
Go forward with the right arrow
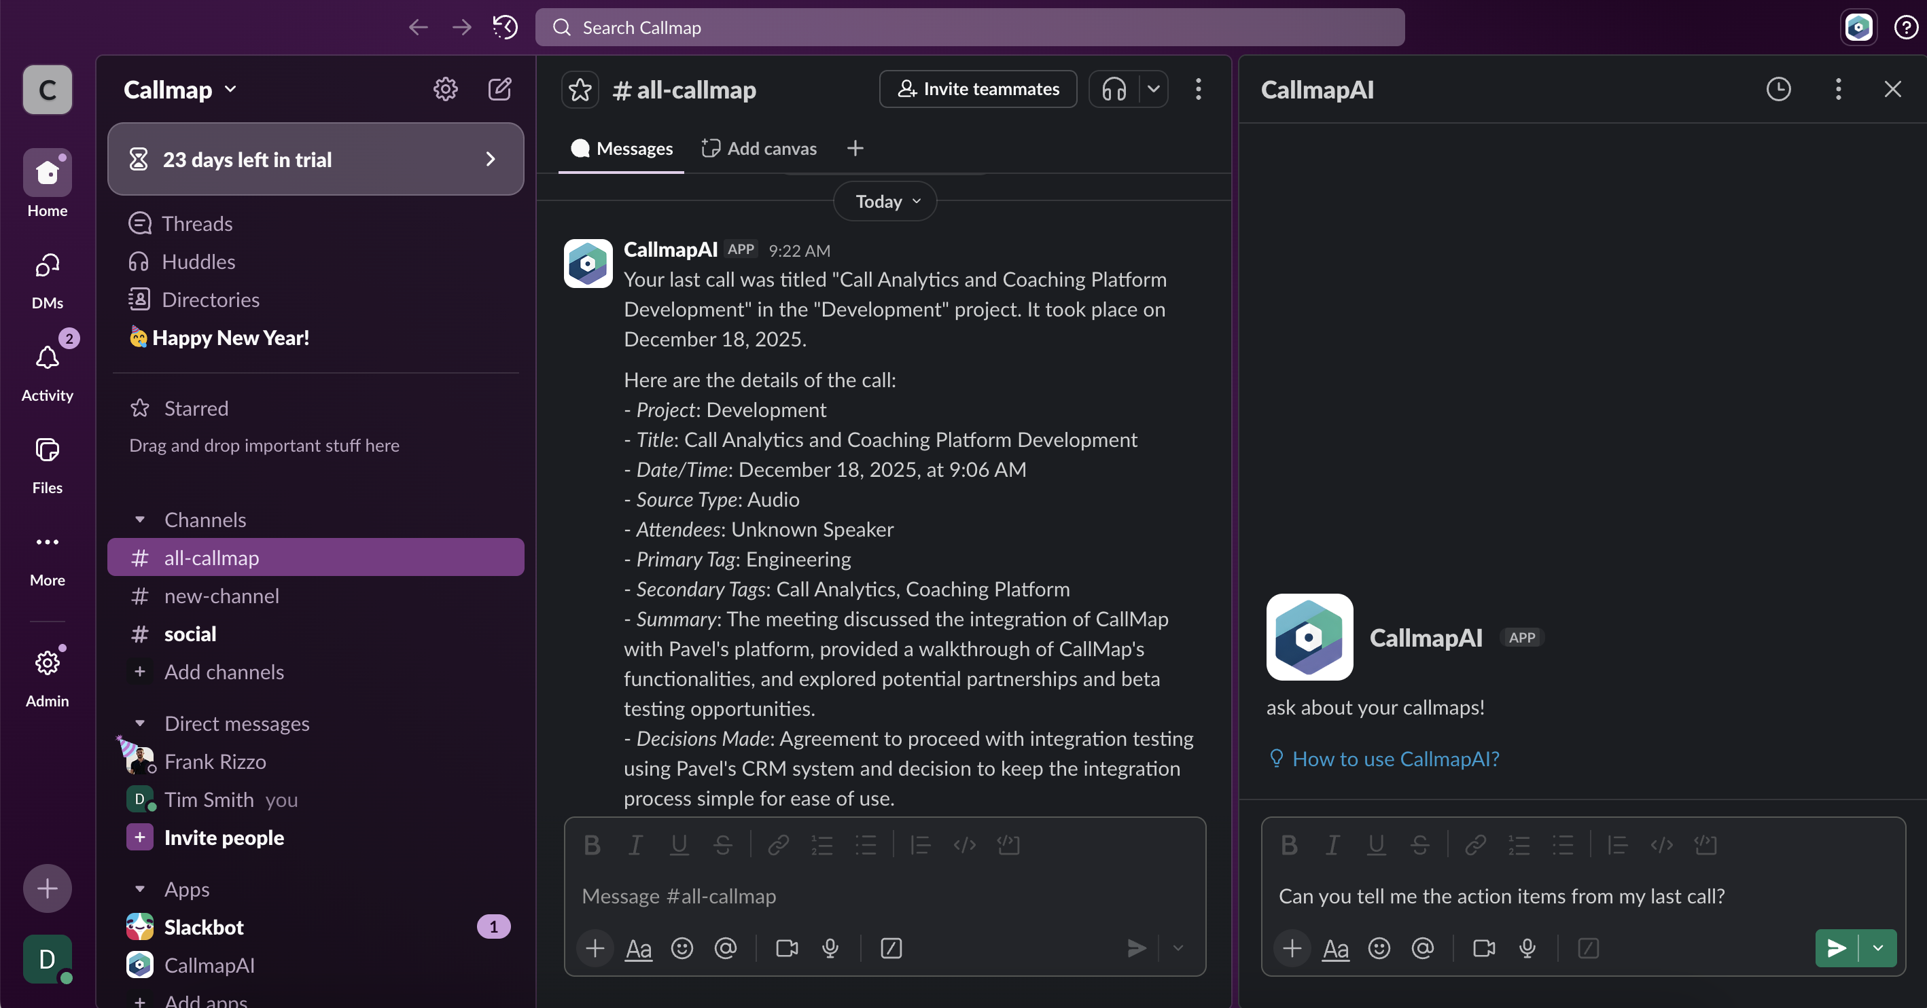pyautogui.click(x=461, y=28)
